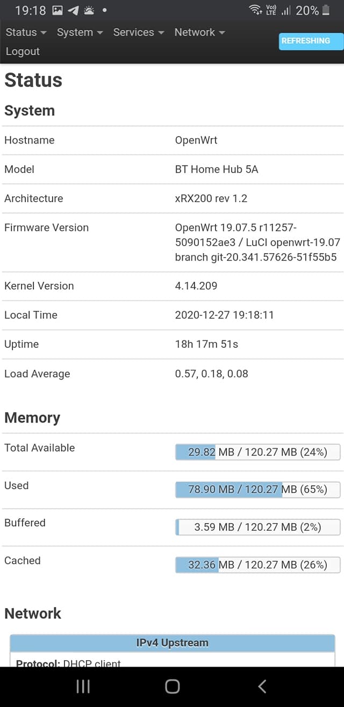The image size is (344, 707).
Task: Tap the Android back navigation icon
Action: click(262, 686)
